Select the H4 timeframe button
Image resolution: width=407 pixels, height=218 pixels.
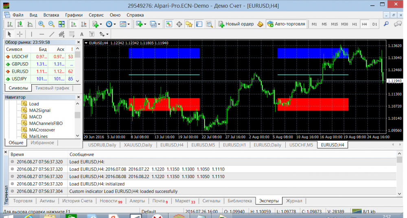pyautogui.click(x=364, y=24)
